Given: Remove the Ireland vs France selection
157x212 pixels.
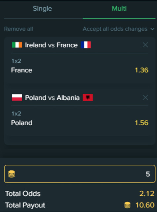Looking at the screenshot, I should (x=145, y=45).
